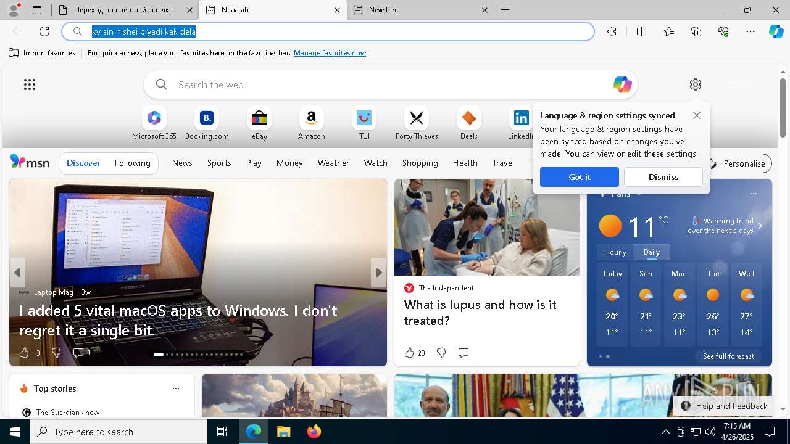This screenshot has width=790, height=444.
Task: Open the News category
Action: tap(182, 163)
